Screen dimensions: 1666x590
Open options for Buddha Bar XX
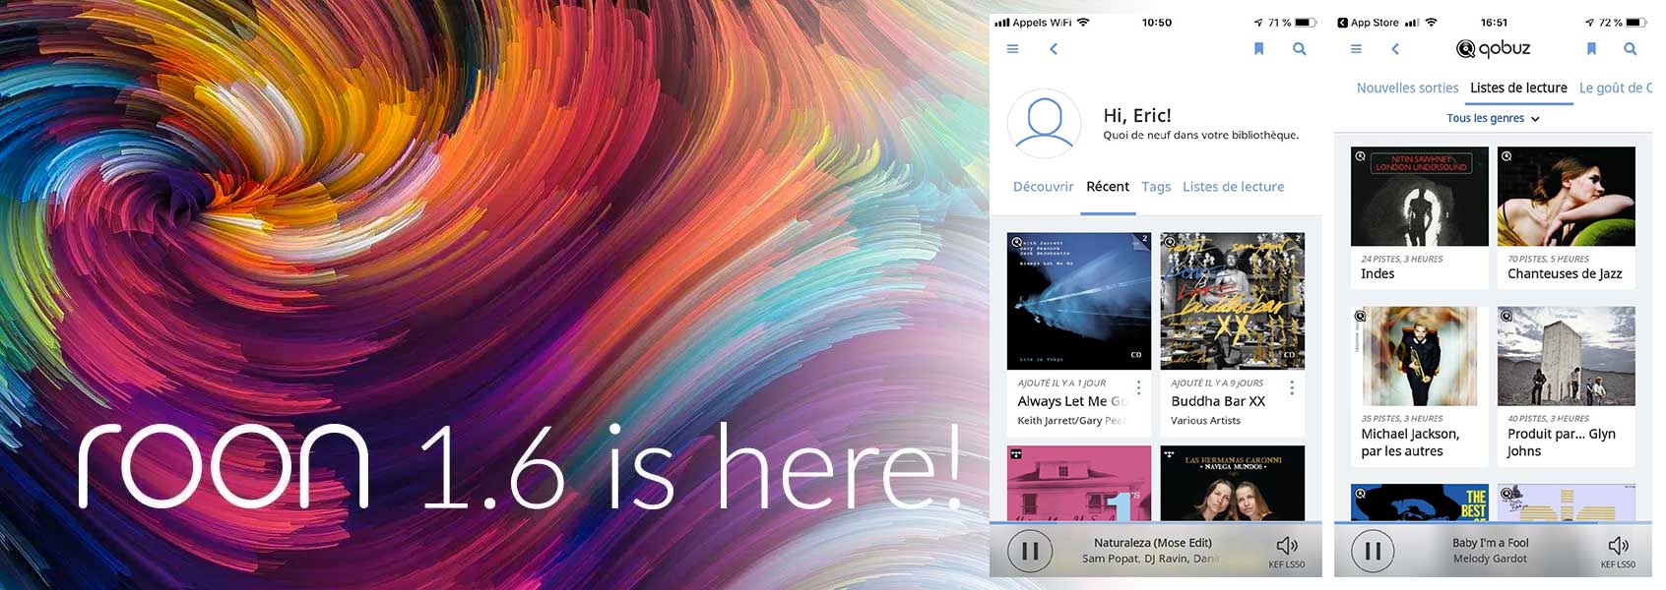[x=1292, y=388]
